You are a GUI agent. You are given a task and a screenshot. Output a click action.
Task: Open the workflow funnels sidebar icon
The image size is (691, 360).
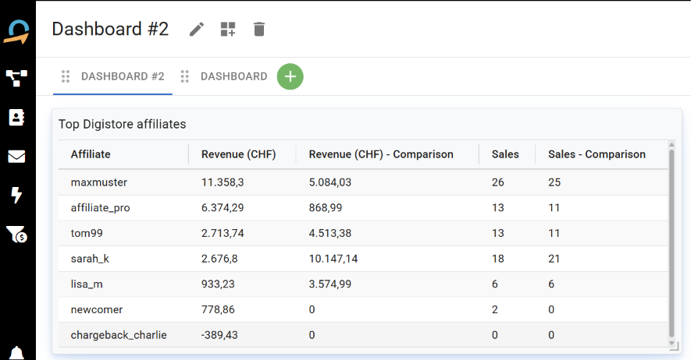(16, 78)
